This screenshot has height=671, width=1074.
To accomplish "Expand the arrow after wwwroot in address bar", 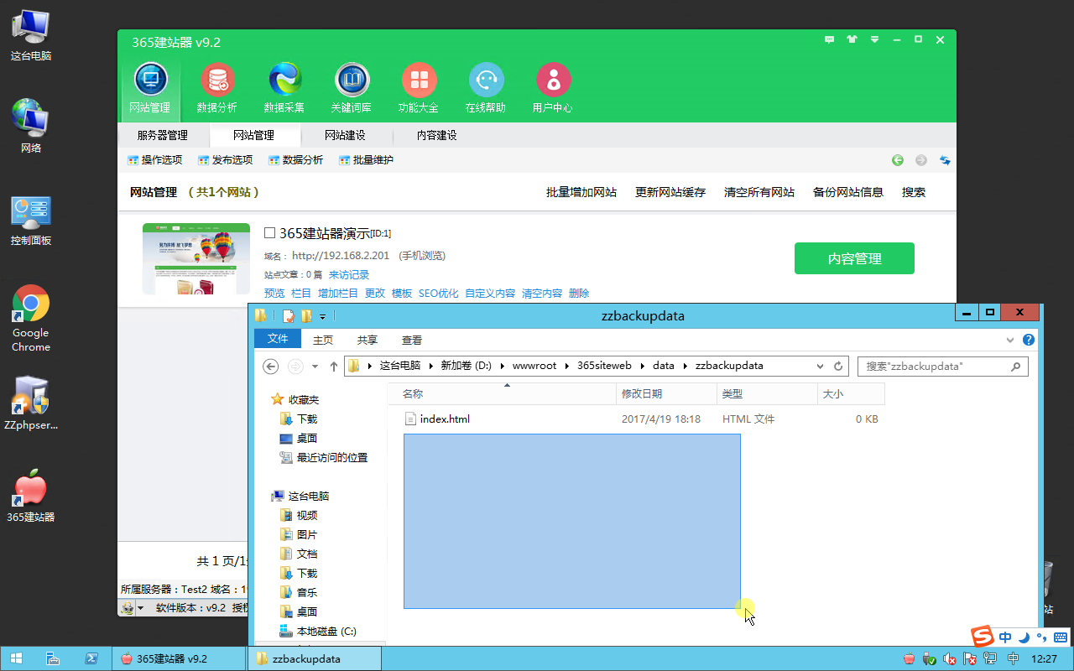I will pyautogui.click(x=566, y=366).
